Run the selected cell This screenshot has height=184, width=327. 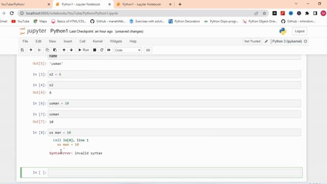(x=84, y=50)
